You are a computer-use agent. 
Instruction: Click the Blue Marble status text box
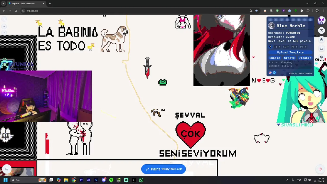click(290, 64)
